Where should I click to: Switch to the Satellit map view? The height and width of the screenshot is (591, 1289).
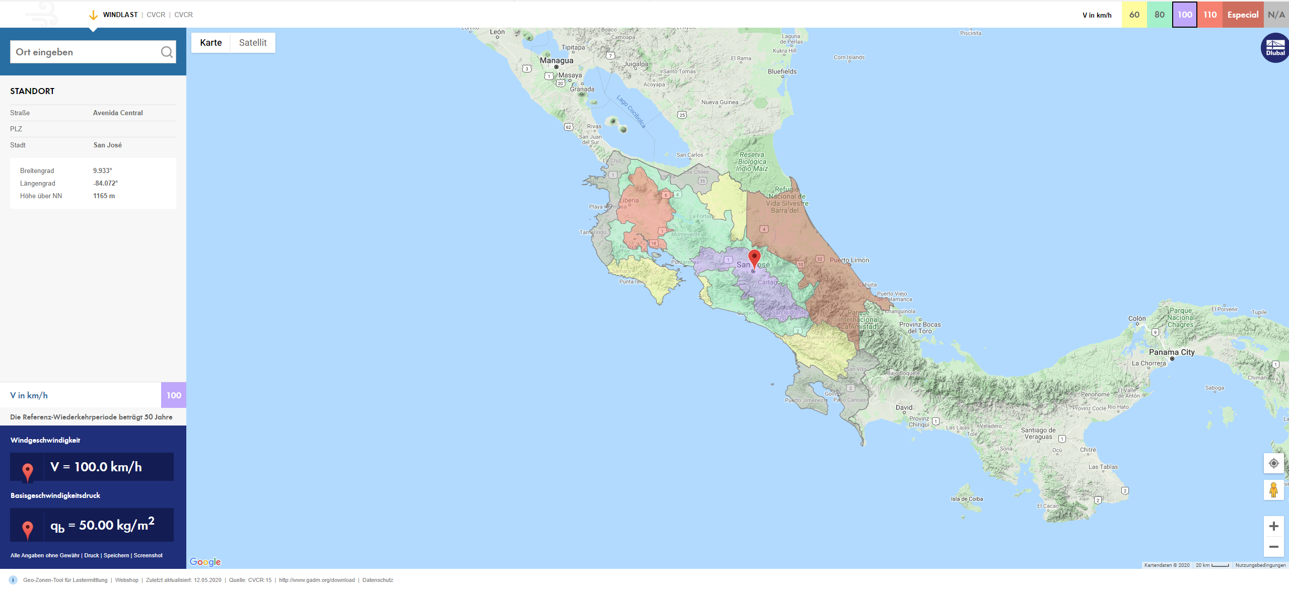(x=252, y=42)
